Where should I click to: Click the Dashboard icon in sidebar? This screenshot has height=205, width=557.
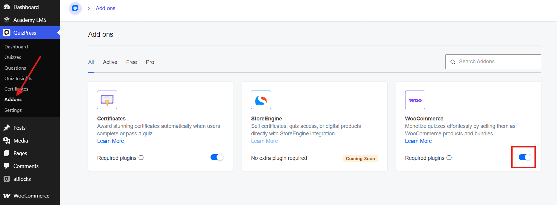(7, 7)
